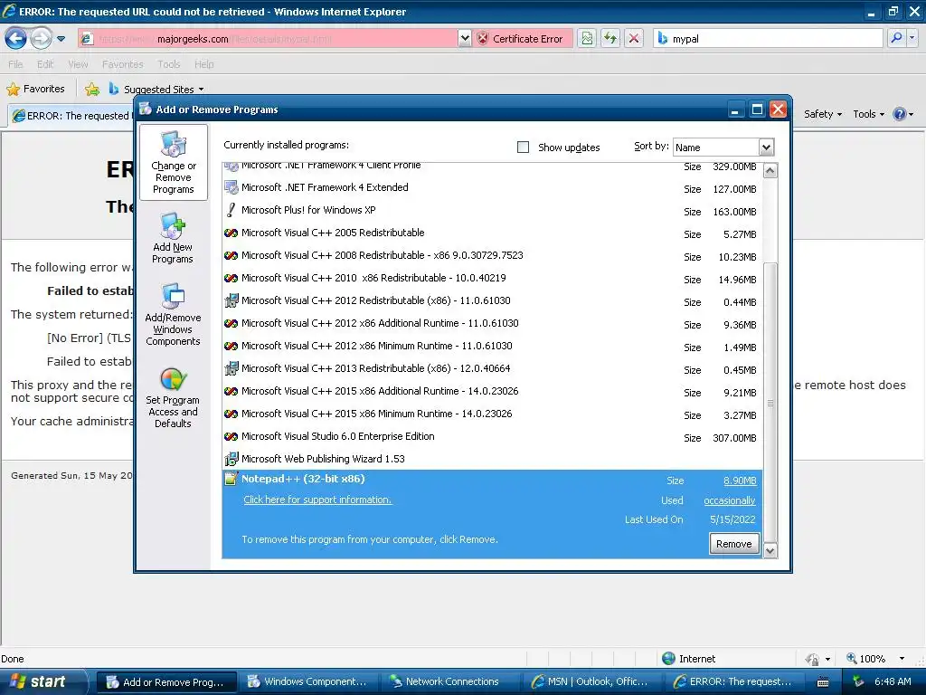Click the Refresh icon in IE toolbar

610,39
